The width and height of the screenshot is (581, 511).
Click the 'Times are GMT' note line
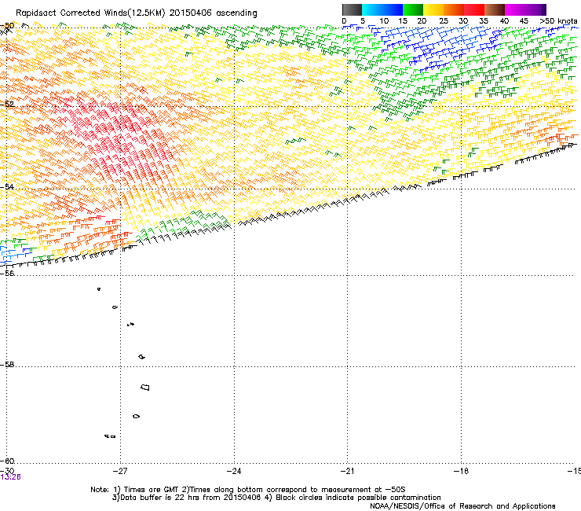pyautogui.click(x=248, y=490)
